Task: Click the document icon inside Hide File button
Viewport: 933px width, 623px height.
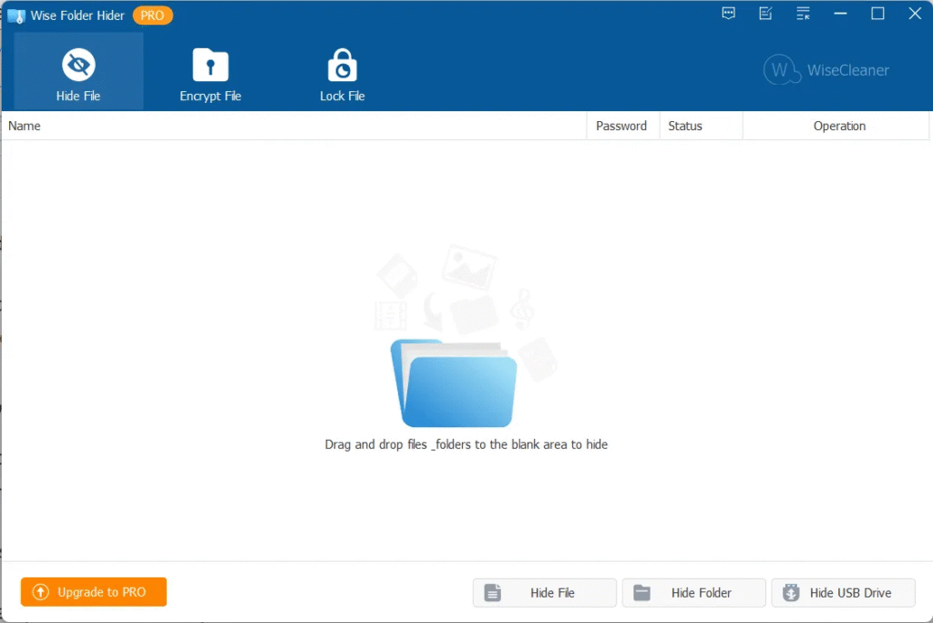Action: (x=493, y=592)
